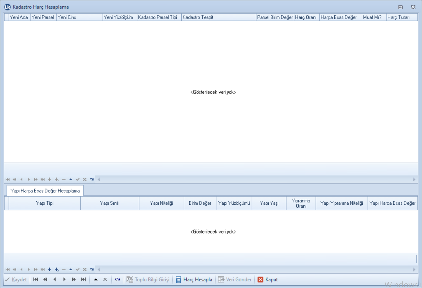Click blue refresh arrow in bottom toolbar
Image resolution: width=422 pixels, height=288 pixels.
[x=117, y=279]
